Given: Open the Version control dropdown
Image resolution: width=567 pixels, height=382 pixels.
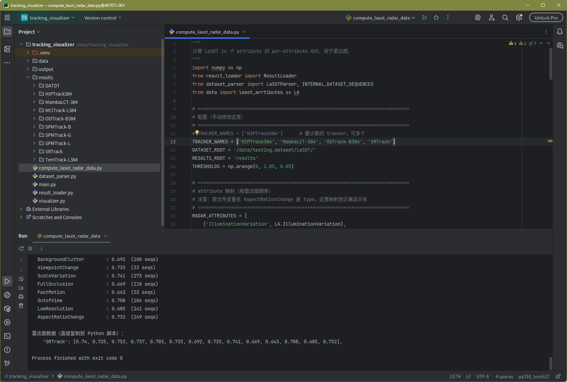Looking at the screenshot, I should tap(103, 18).
